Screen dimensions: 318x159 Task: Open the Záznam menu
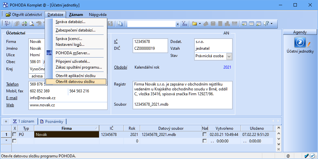coord(76,15)
